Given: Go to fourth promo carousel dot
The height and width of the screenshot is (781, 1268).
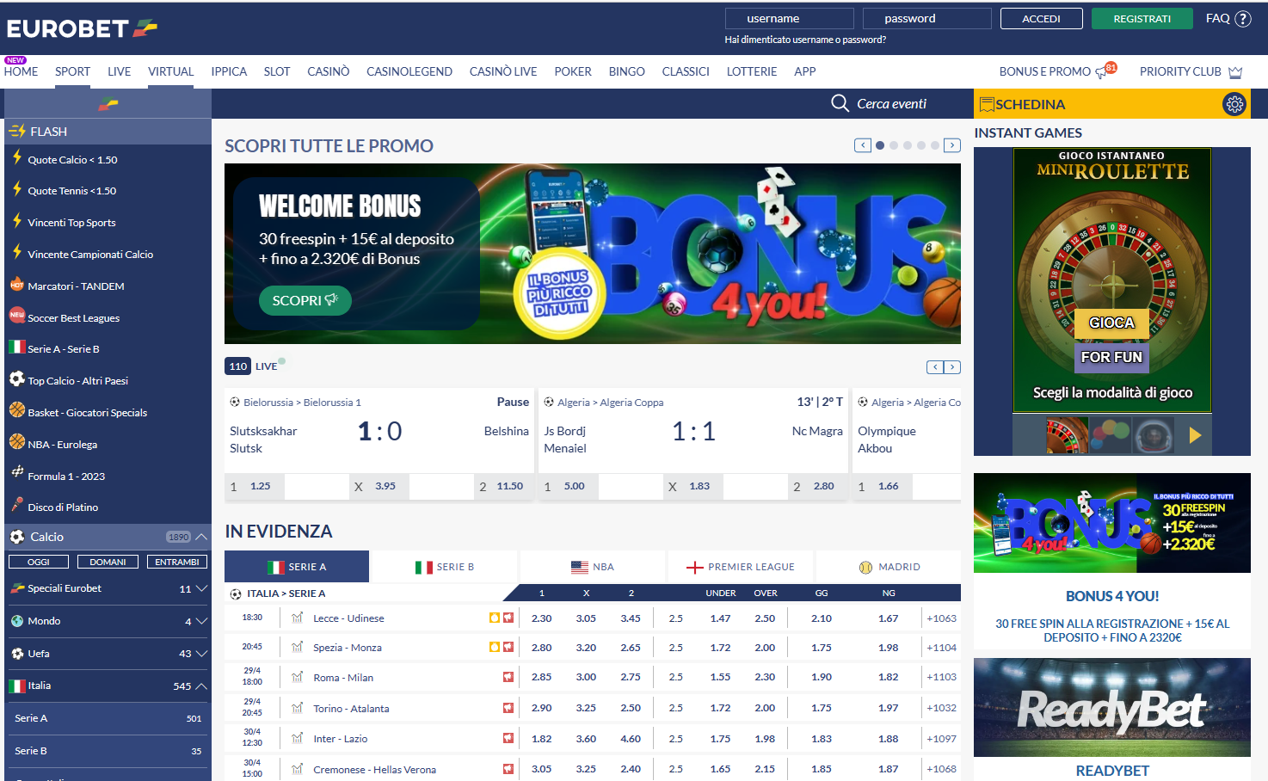Looking at the screenshot, I should 921,145.
